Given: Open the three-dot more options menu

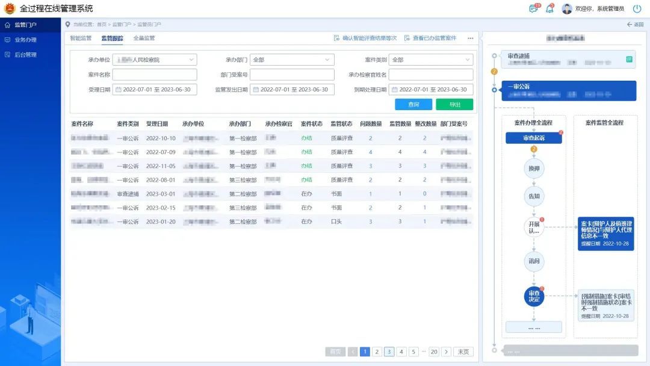Looking at the screenshot, I should pyautogui.click(x=471, y=38).
